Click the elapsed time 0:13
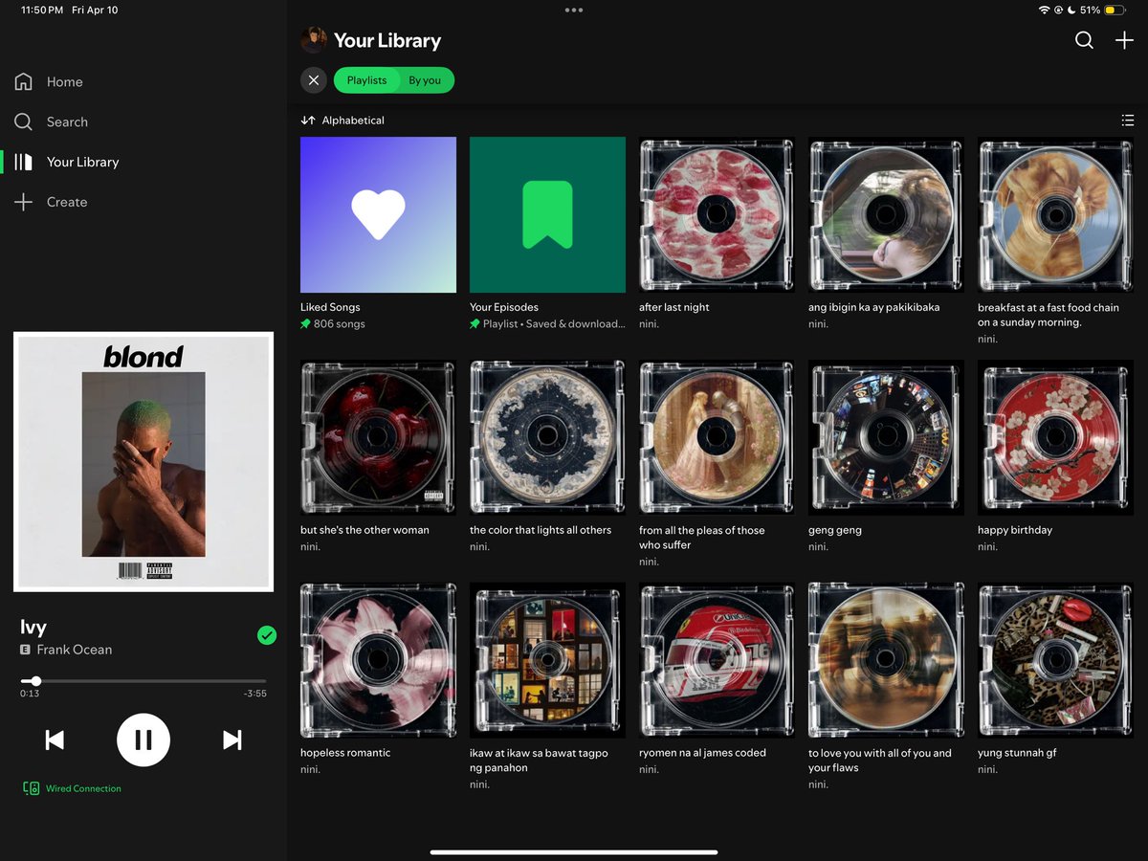This screenshot has width=1148, height=861. tap(30, 694)
